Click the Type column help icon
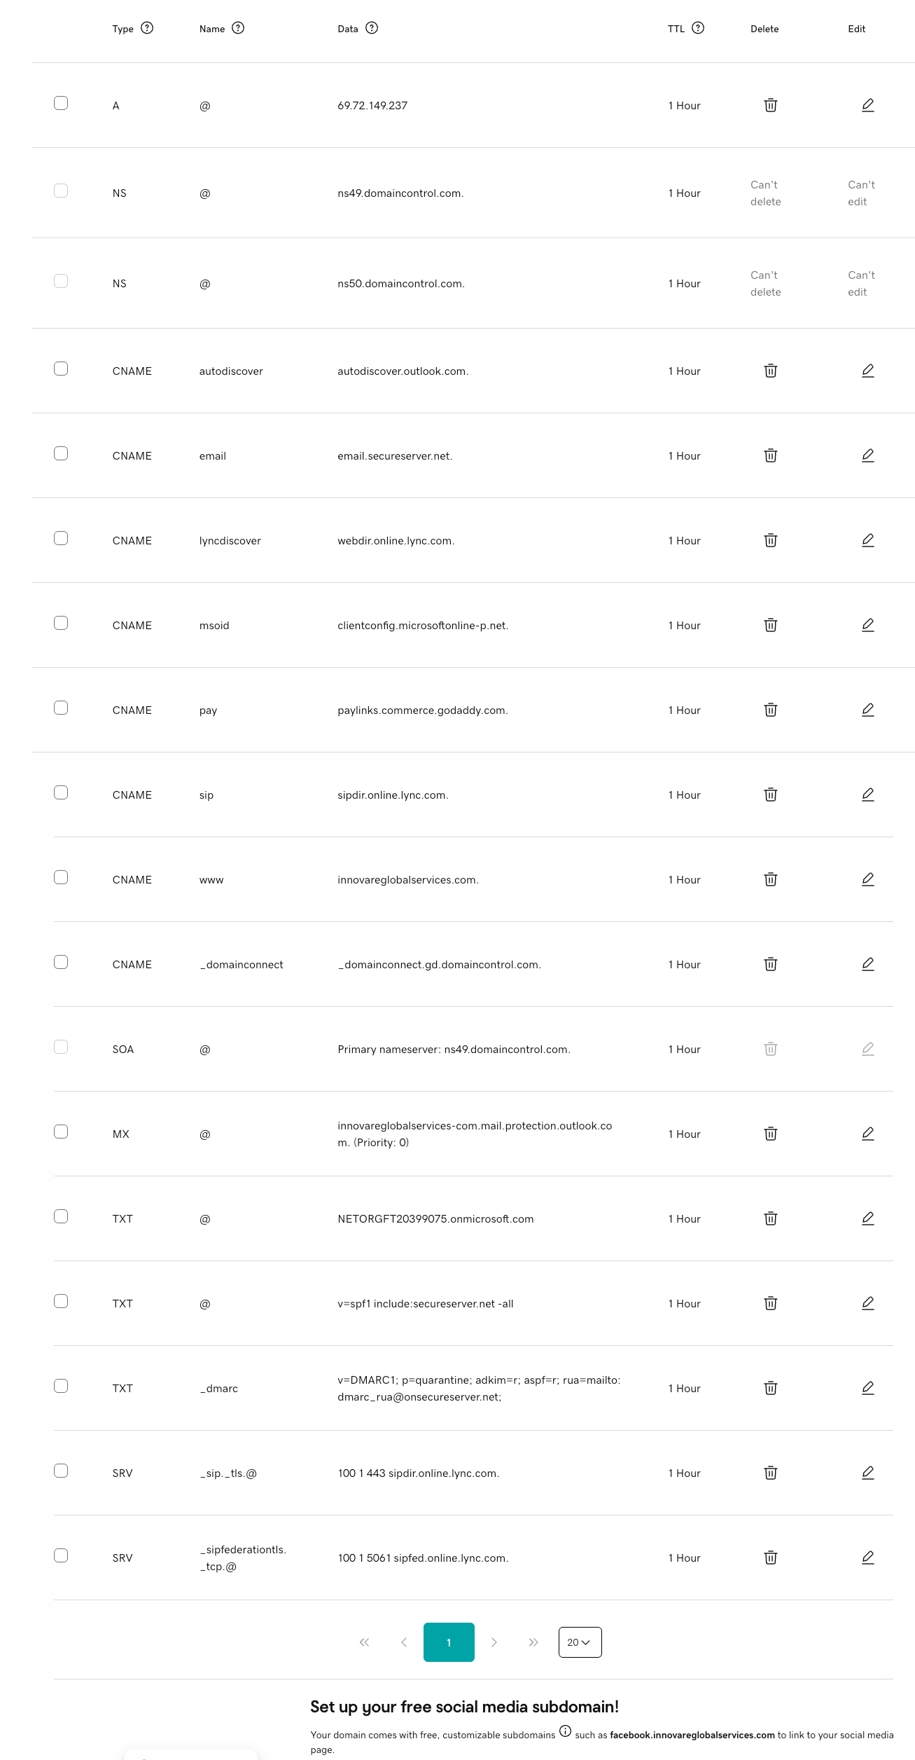The height and width of the screenshot is (1760, 915). 147,28
